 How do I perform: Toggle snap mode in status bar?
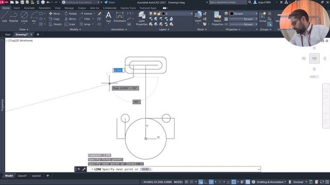(x=191, y=182)
